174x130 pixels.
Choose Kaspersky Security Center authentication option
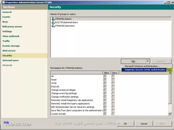click(146, 69)
